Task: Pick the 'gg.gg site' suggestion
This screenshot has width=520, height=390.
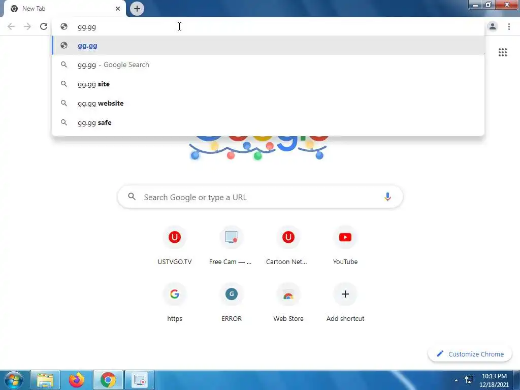Action: click(x=268, y=84)
